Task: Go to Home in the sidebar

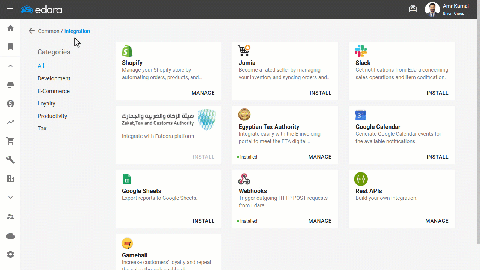Action: point(10,28)
